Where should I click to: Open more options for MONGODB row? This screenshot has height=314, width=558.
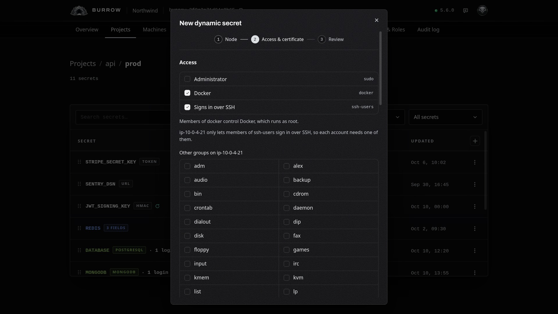pos(475,273)
